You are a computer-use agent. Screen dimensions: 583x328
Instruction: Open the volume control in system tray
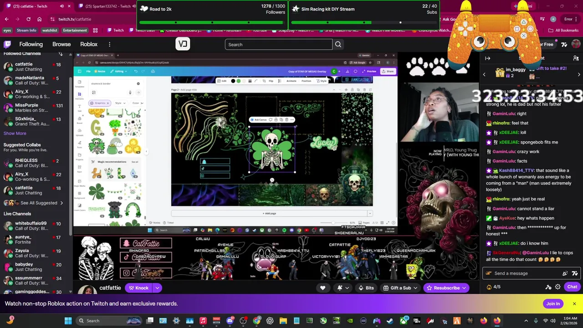[554, 321]
